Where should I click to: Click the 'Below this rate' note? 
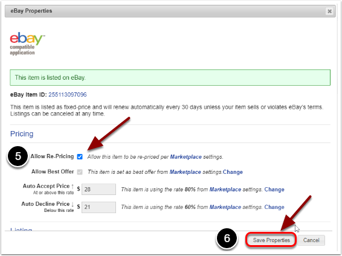(x=59, y=210)
